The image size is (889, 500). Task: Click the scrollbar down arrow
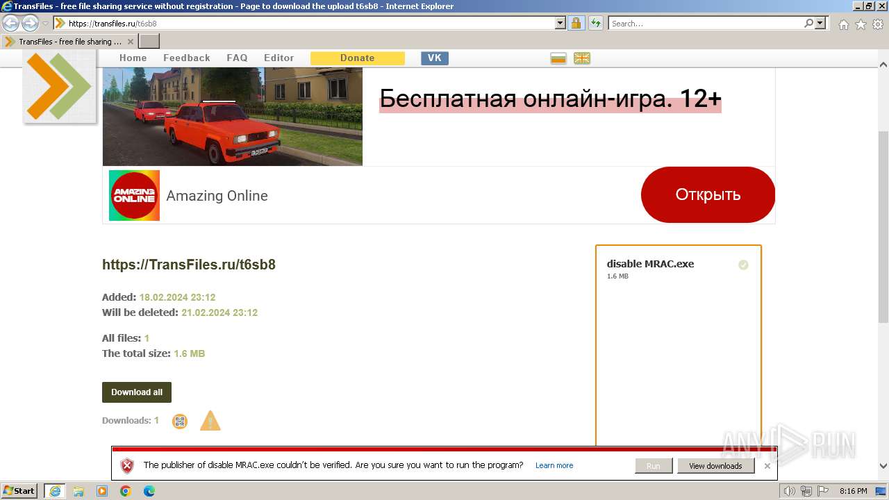click(883, 467)
